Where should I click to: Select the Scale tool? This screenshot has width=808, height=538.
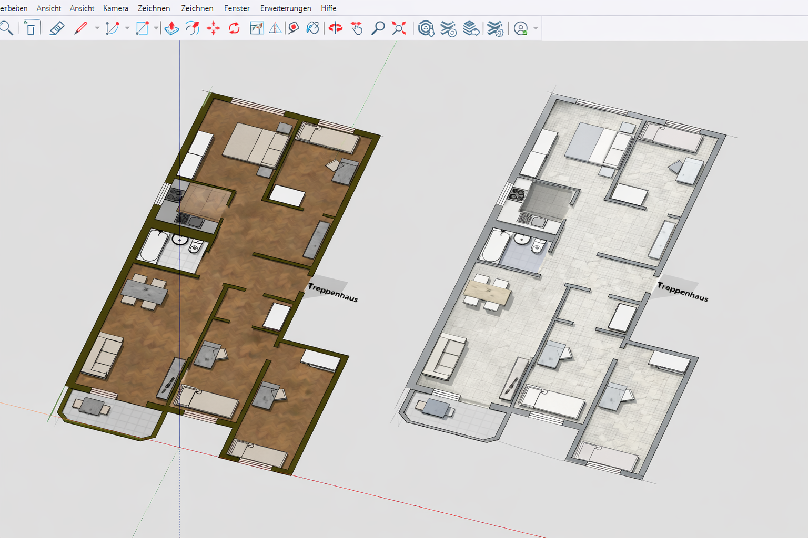(257, 28)
